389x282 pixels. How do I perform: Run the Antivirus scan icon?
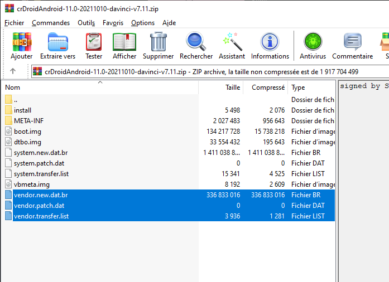point(313,42)
